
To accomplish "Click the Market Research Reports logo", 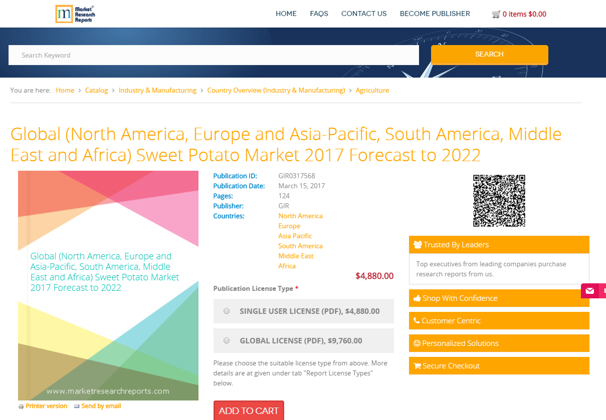I will click(75, 14).
